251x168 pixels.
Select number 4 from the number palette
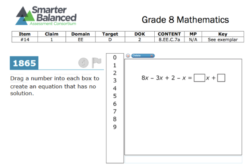(x=115, y=88)
